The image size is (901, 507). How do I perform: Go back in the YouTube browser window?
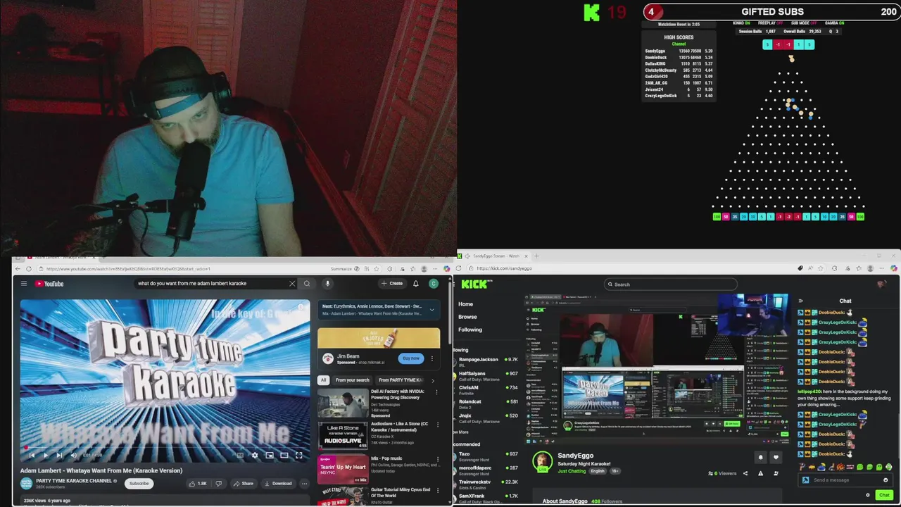point(19,268)
